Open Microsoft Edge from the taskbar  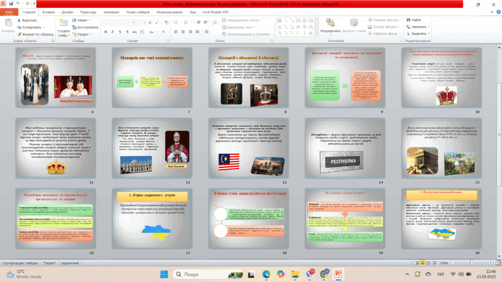click(x=266, y=275)
